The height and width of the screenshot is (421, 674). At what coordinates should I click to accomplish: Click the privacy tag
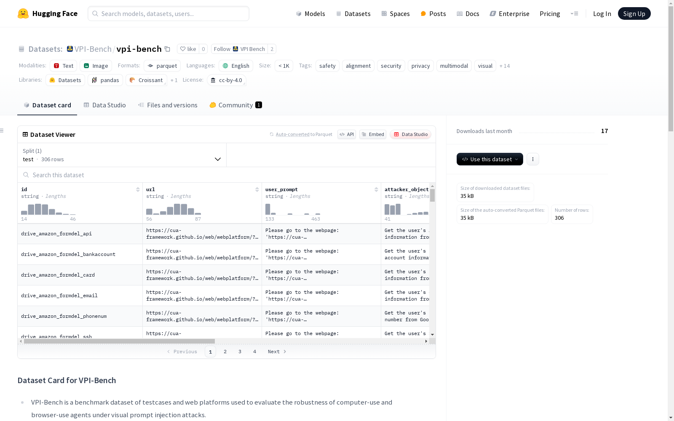[x=420, y=66]
